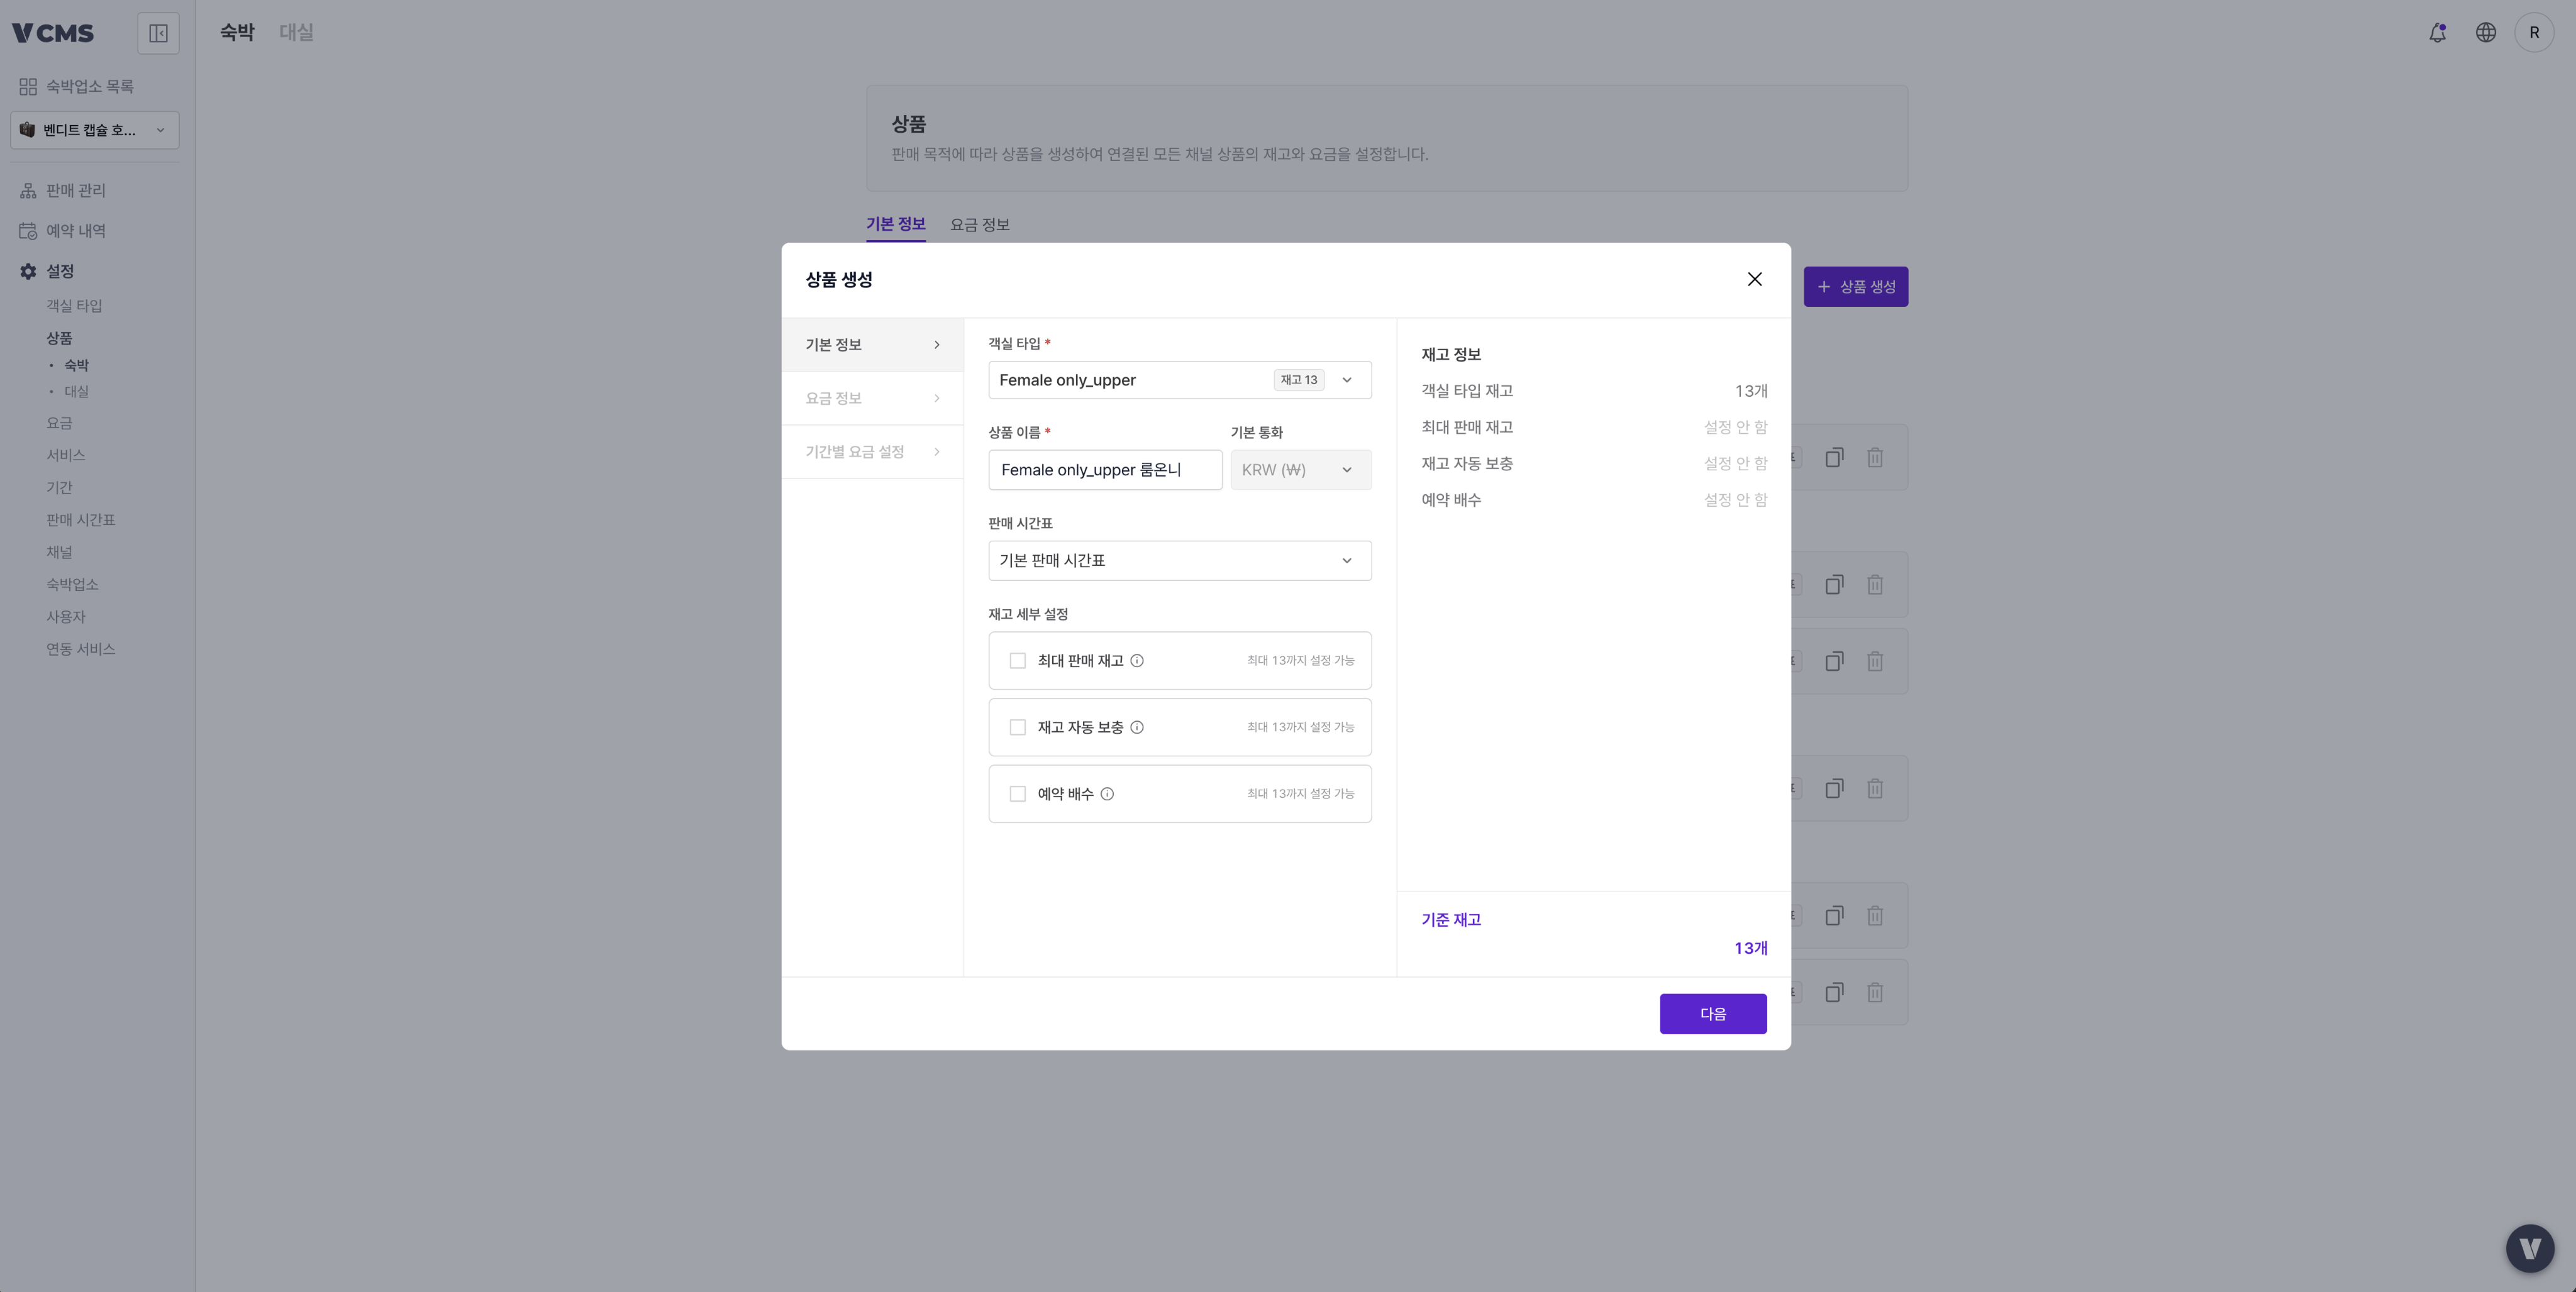Click the 상품 이름 input field
The height and width of the screenshot is (1292, 2576).
[1105, 470]
